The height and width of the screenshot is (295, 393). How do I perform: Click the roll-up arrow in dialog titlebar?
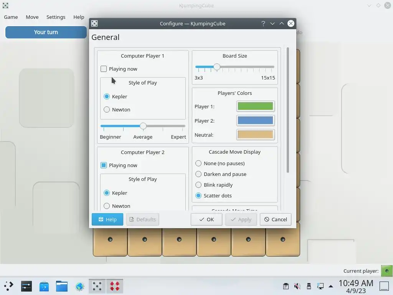point(281,23)
